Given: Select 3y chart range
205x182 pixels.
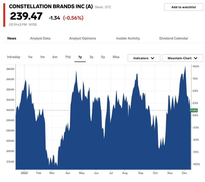Looking at the screenshot, I should [91, 57].
